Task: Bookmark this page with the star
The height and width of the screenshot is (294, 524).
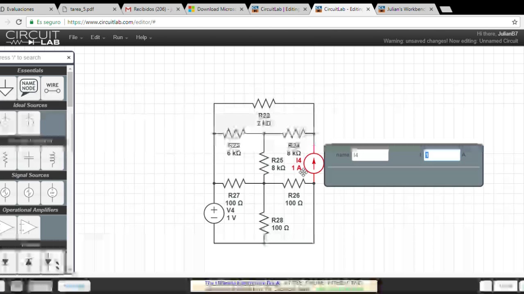Action: 515,22
